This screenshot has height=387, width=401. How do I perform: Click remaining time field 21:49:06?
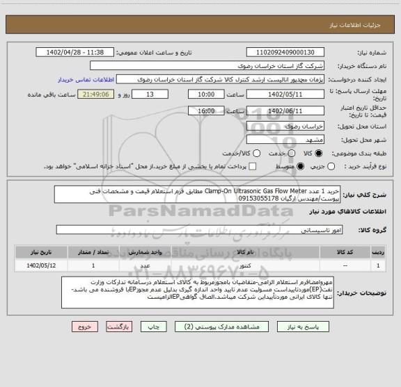tap(96, 94)
